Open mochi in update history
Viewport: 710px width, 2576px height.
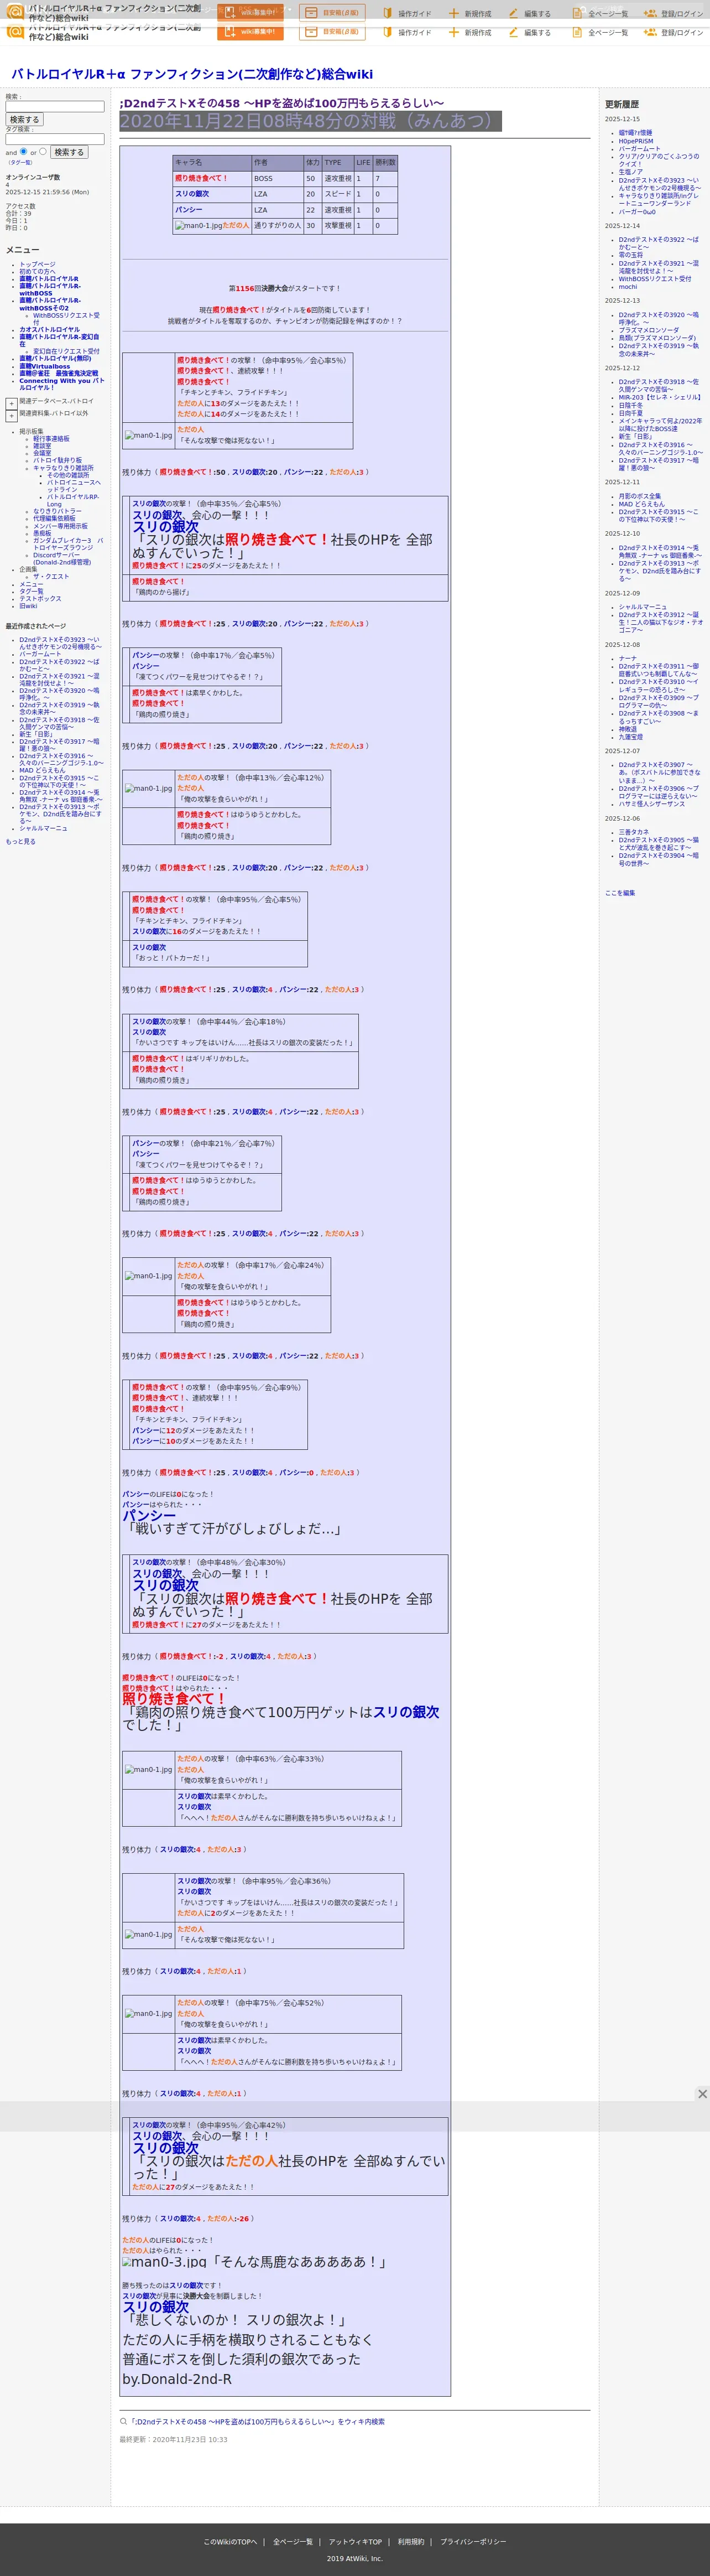627,287
